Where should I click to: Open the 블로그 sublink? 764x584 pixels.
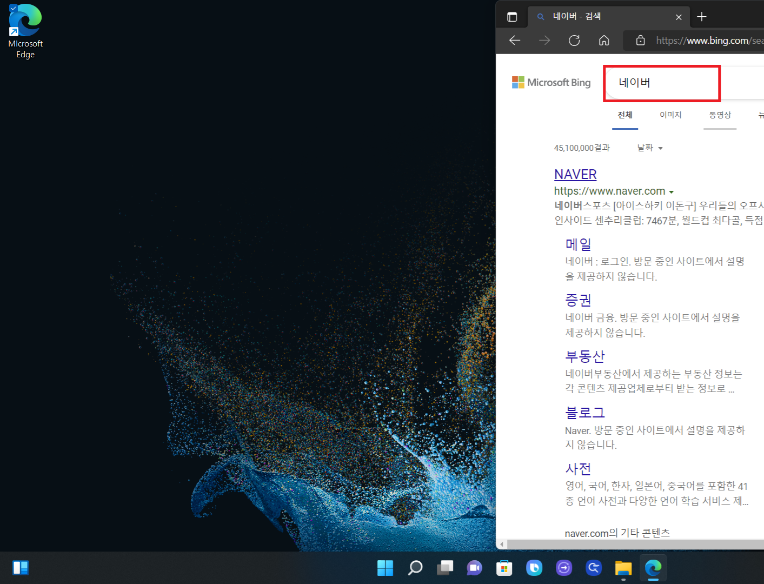(x=585, y=413)
